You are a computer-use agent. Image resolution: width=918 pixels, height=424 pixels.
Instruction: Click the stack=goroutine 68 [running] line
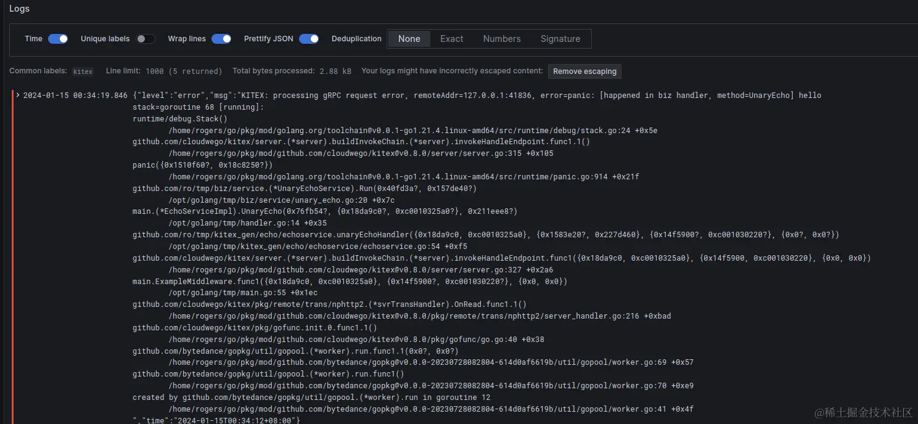tap(198, 107)
